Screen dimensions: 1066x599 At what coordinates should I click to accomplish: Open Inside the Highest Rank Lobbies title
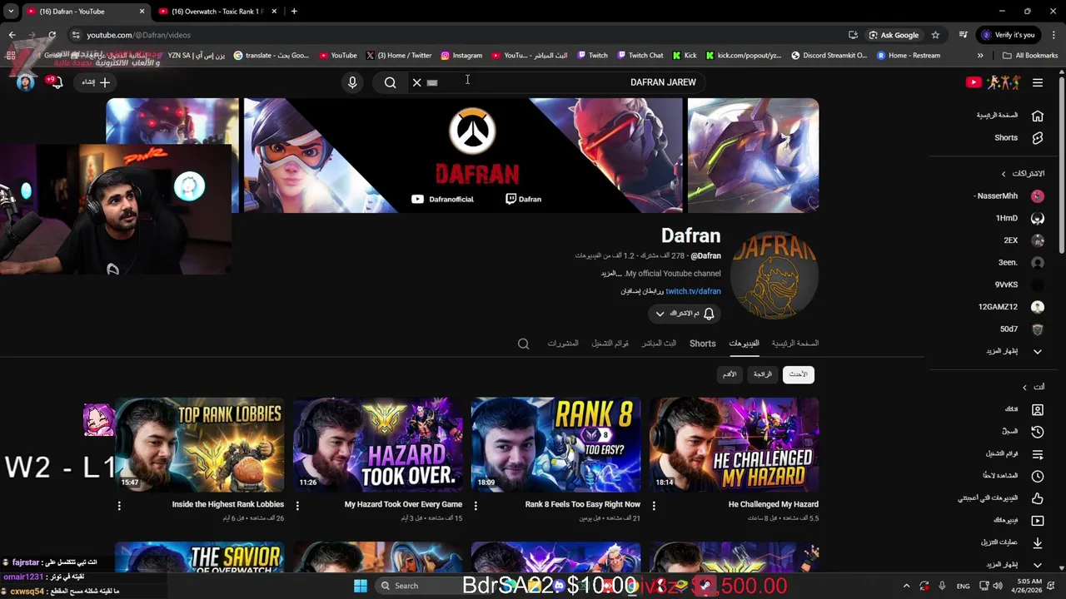pos(228,504)
